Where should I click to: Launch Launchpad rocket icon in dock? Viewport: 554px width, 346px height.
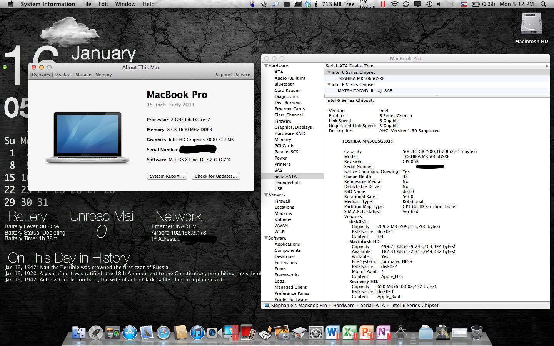coord(96,332)
